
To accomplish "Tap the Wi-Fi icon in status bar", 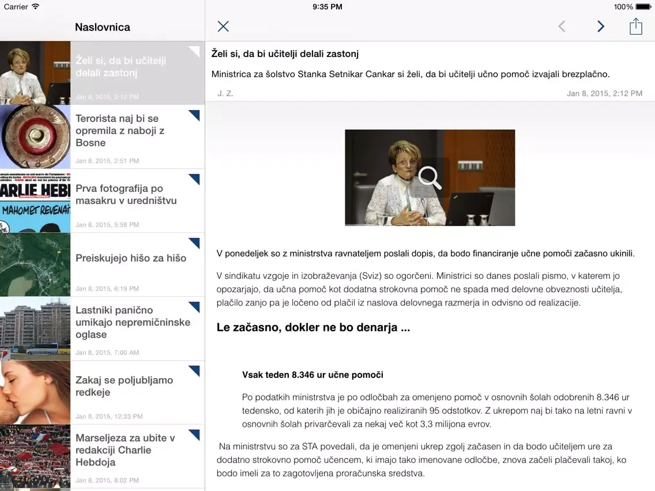I will coord(36,7).
